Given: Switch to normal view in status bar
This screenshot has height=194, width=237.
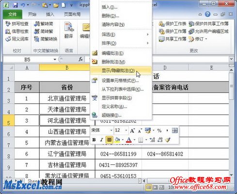Looking at the screenshot, I should 148,187.
